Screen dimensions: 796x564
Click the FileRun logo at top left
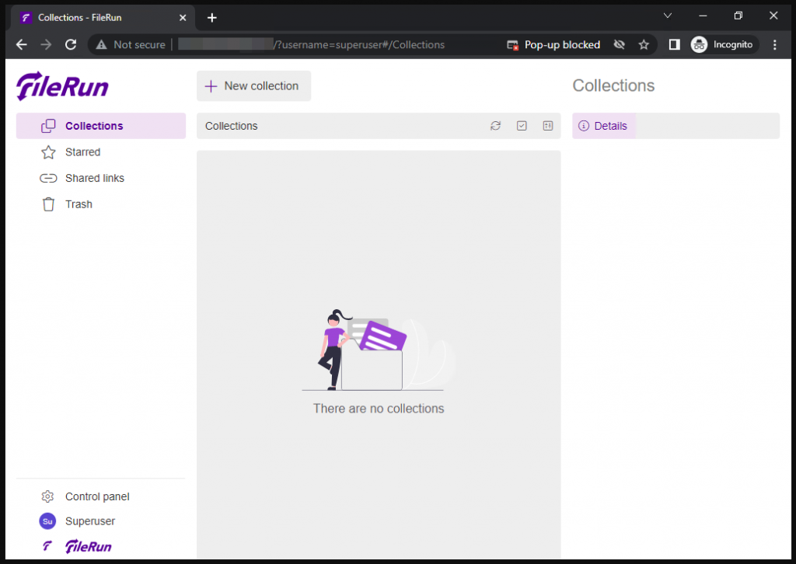click(62, 85)
